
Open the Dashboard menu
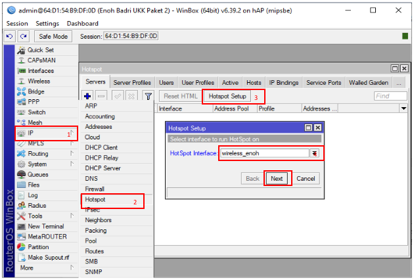[83, 24]
